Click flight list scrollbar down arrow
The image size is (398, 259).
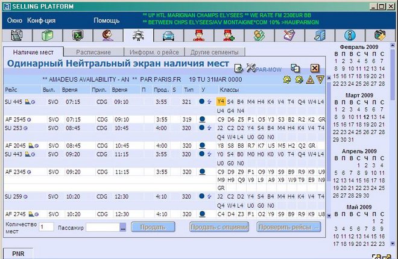coord(329,216)
